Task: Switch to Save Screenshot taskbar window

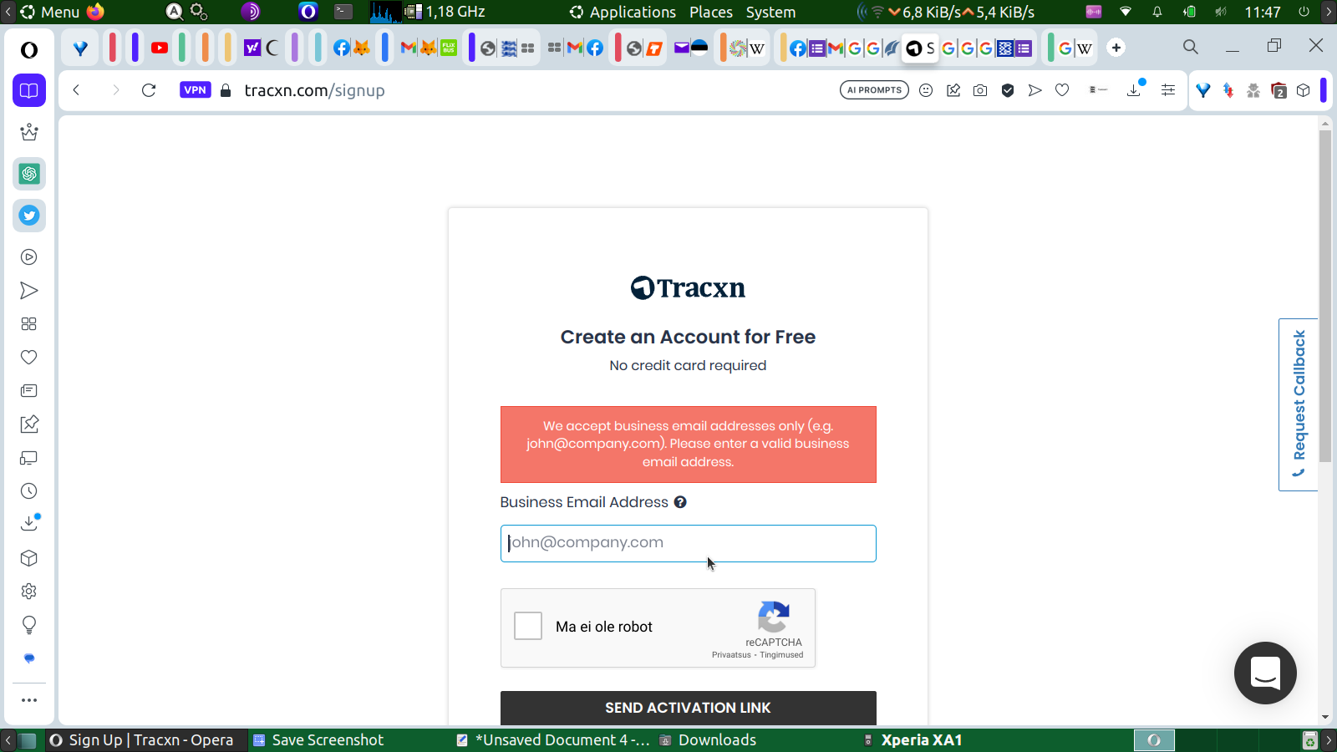Action: (x=318, y=740)
